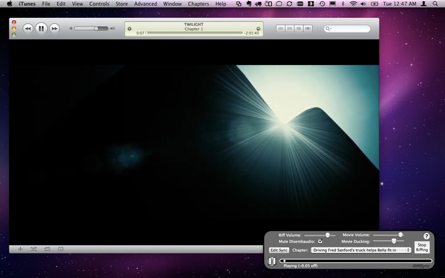Open the Chapters menu
The width and height of the screenshot is (445, 278).
(199, 4)
